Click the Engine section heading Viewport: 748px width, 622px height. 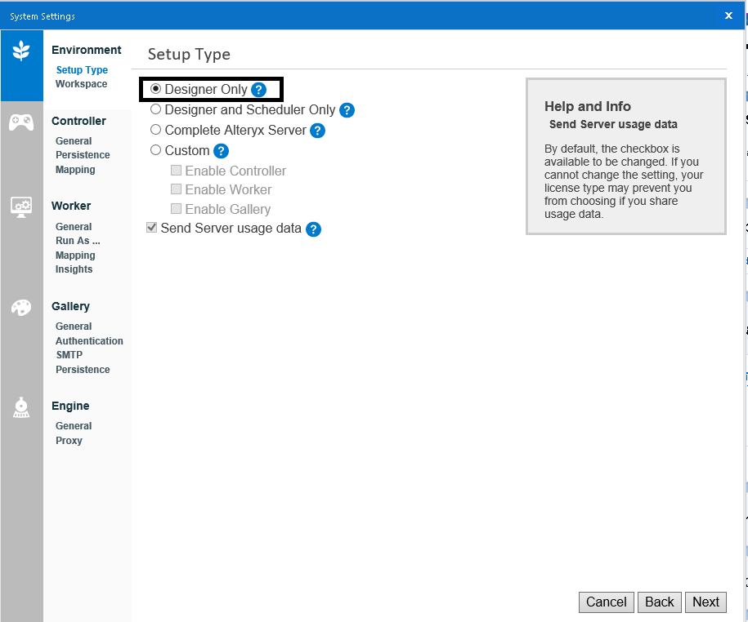70,406
